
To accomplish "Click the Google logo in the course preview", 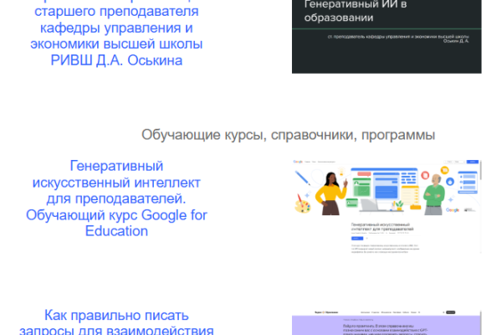I will (x=298, y=162).
